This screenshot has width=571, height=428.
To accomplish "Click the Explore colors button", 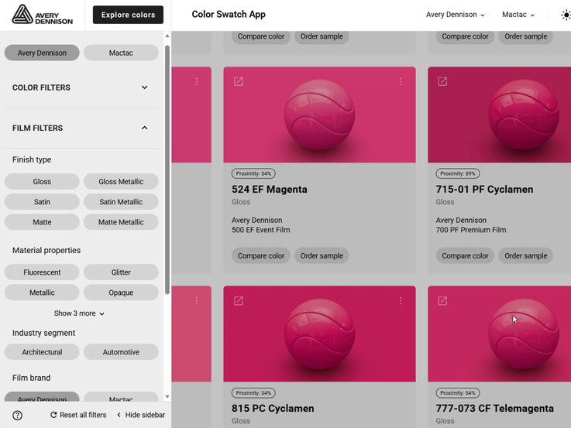I will tap(128, 15).
